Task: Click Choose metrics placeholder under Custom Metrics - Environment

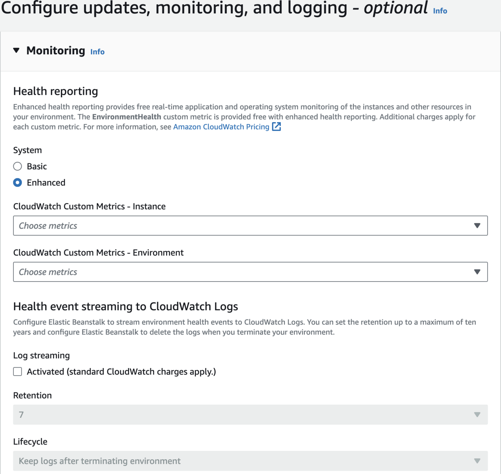Action: (x=48, y=272)
